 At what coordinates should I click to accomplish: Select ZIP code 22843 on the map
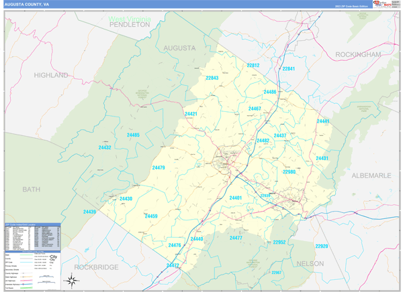(212, 78)
